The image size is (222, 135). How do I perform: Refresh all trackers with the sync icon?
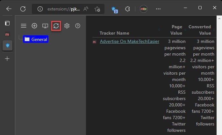56,26
